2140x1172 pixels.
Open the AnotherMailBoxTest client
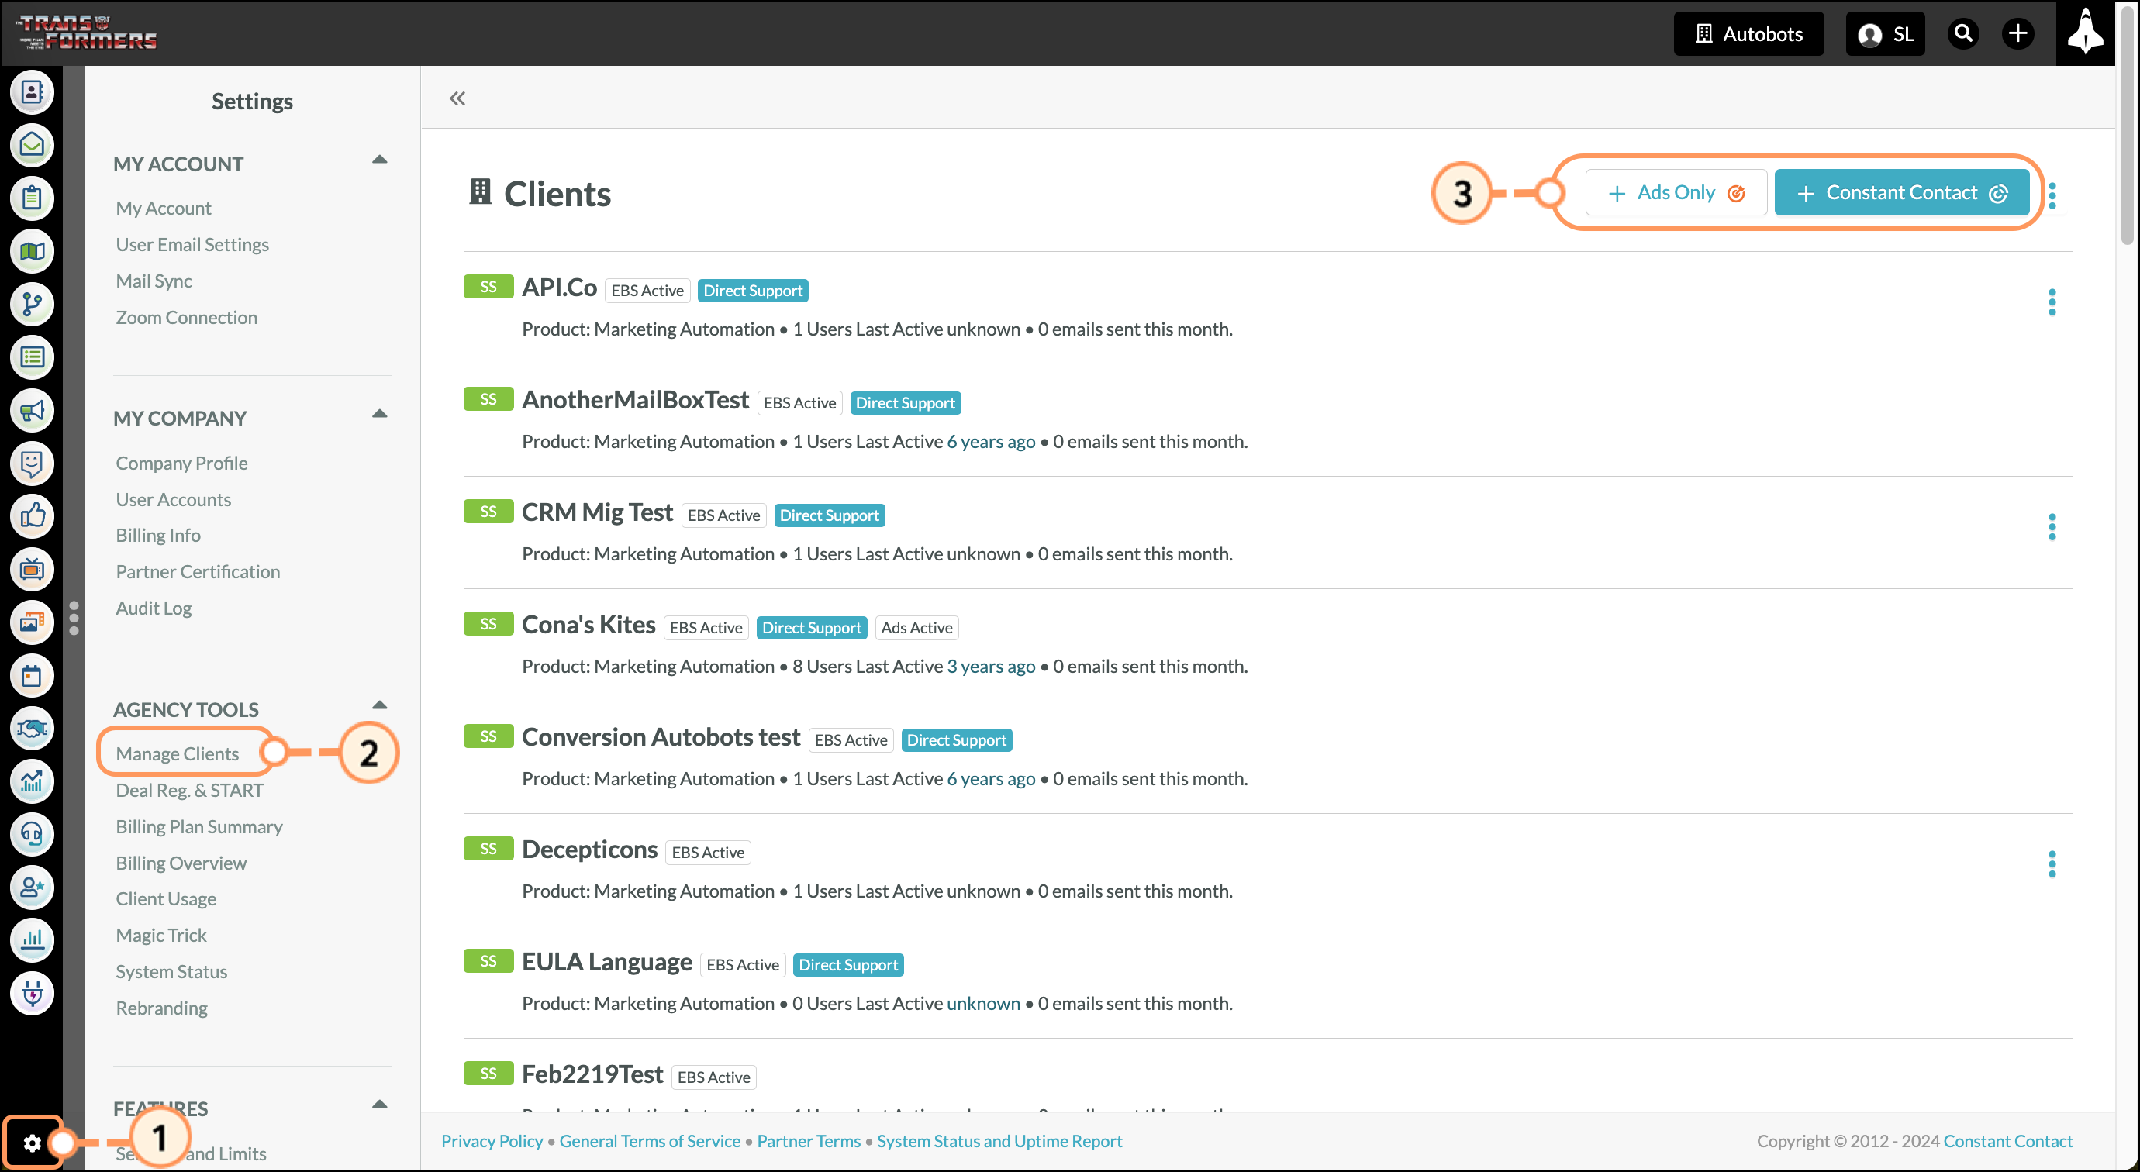click(x=636, y=401)
